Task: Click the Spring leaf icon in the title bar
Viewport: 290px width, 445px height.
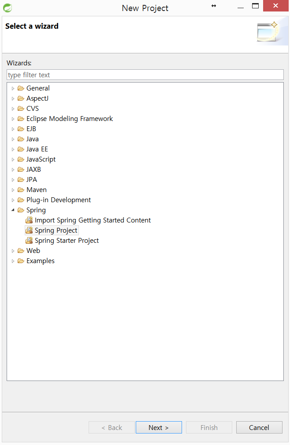Action: 7,8
